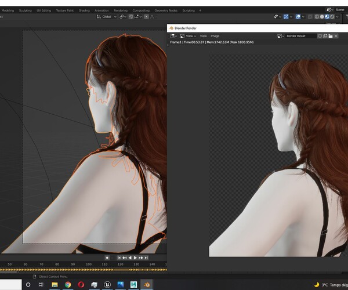Switch to the Texture Paint workspace tab
This screenshot has height=290, width=348.
pos(64,10)
